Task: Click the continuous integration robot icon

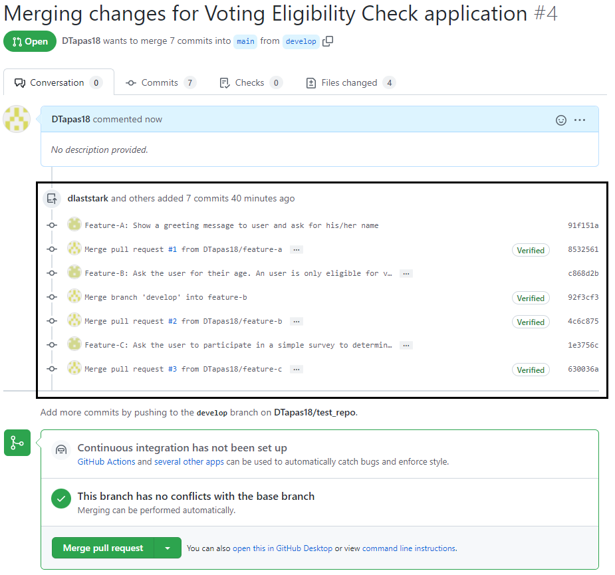Action: point(61,449)
